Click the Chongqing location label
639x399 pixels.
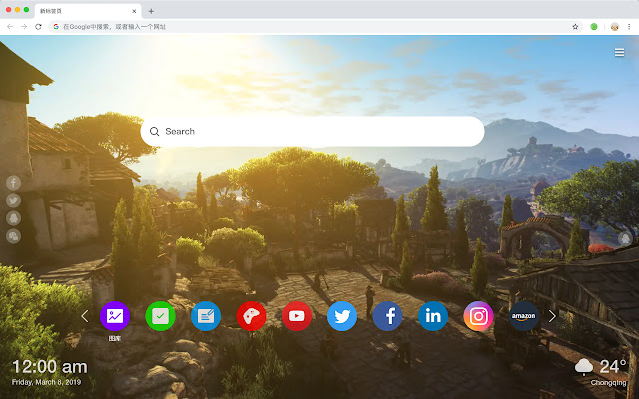pos(608,383)
